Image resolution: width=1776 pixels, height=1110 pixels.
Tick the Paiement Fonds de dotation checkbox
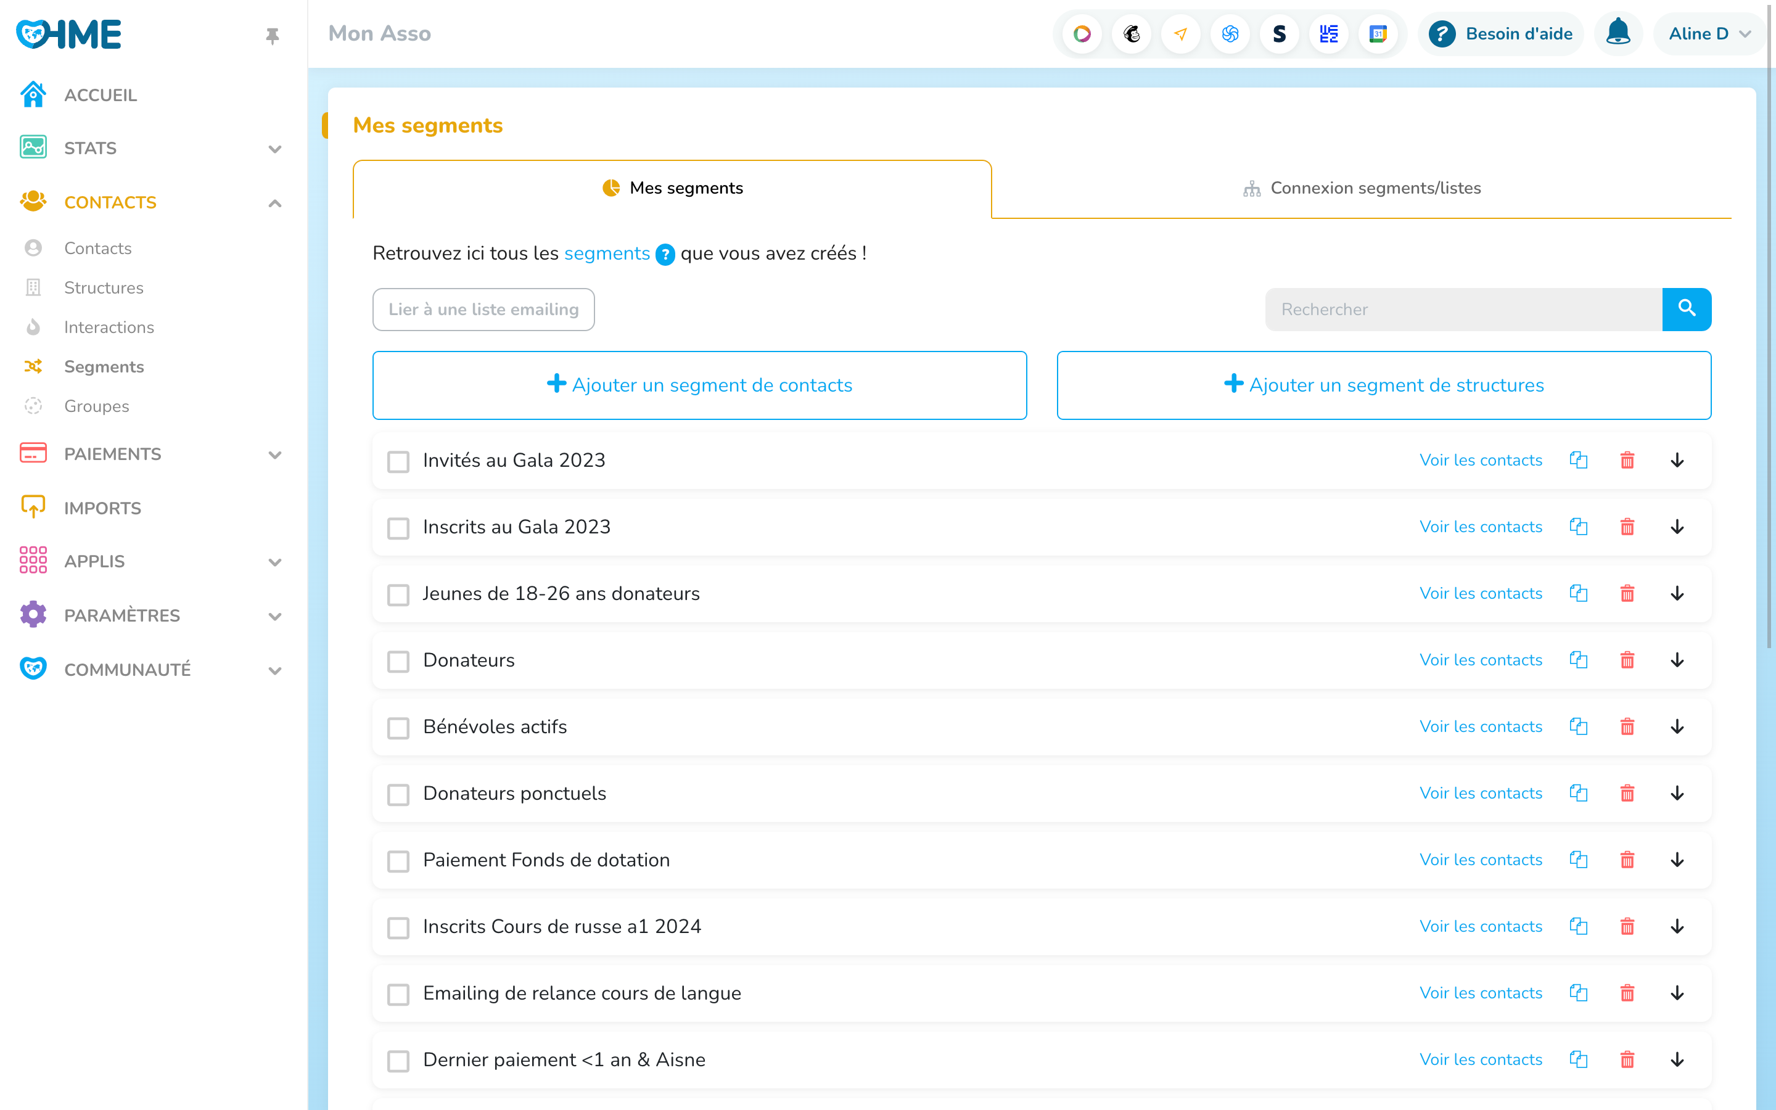point(398,860)
